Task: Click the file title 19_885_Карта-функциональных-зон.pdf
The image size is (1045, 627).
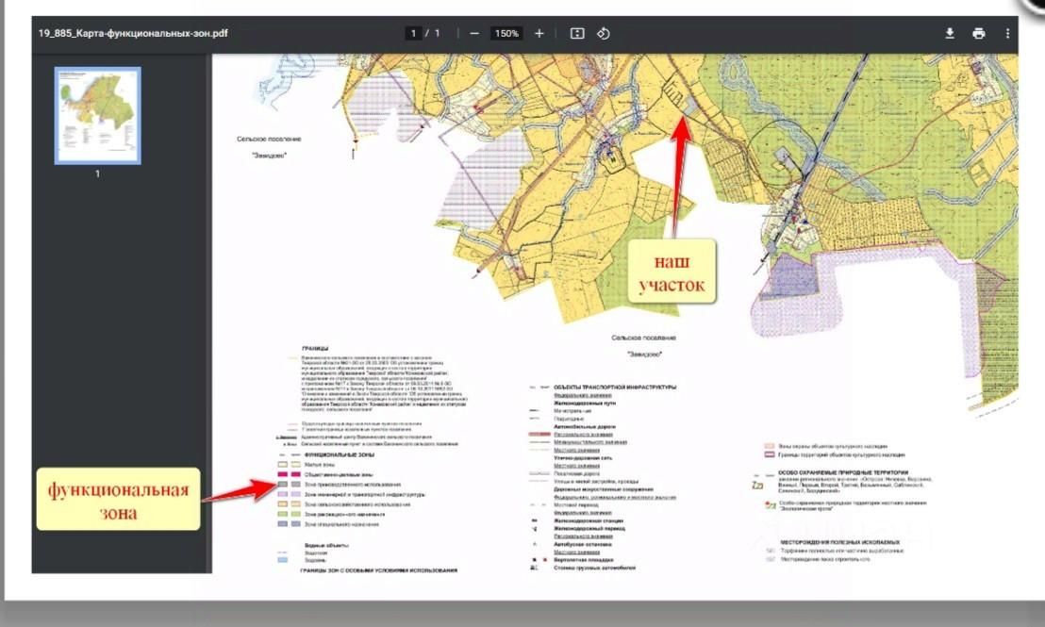Action: (x=133, y=33)
